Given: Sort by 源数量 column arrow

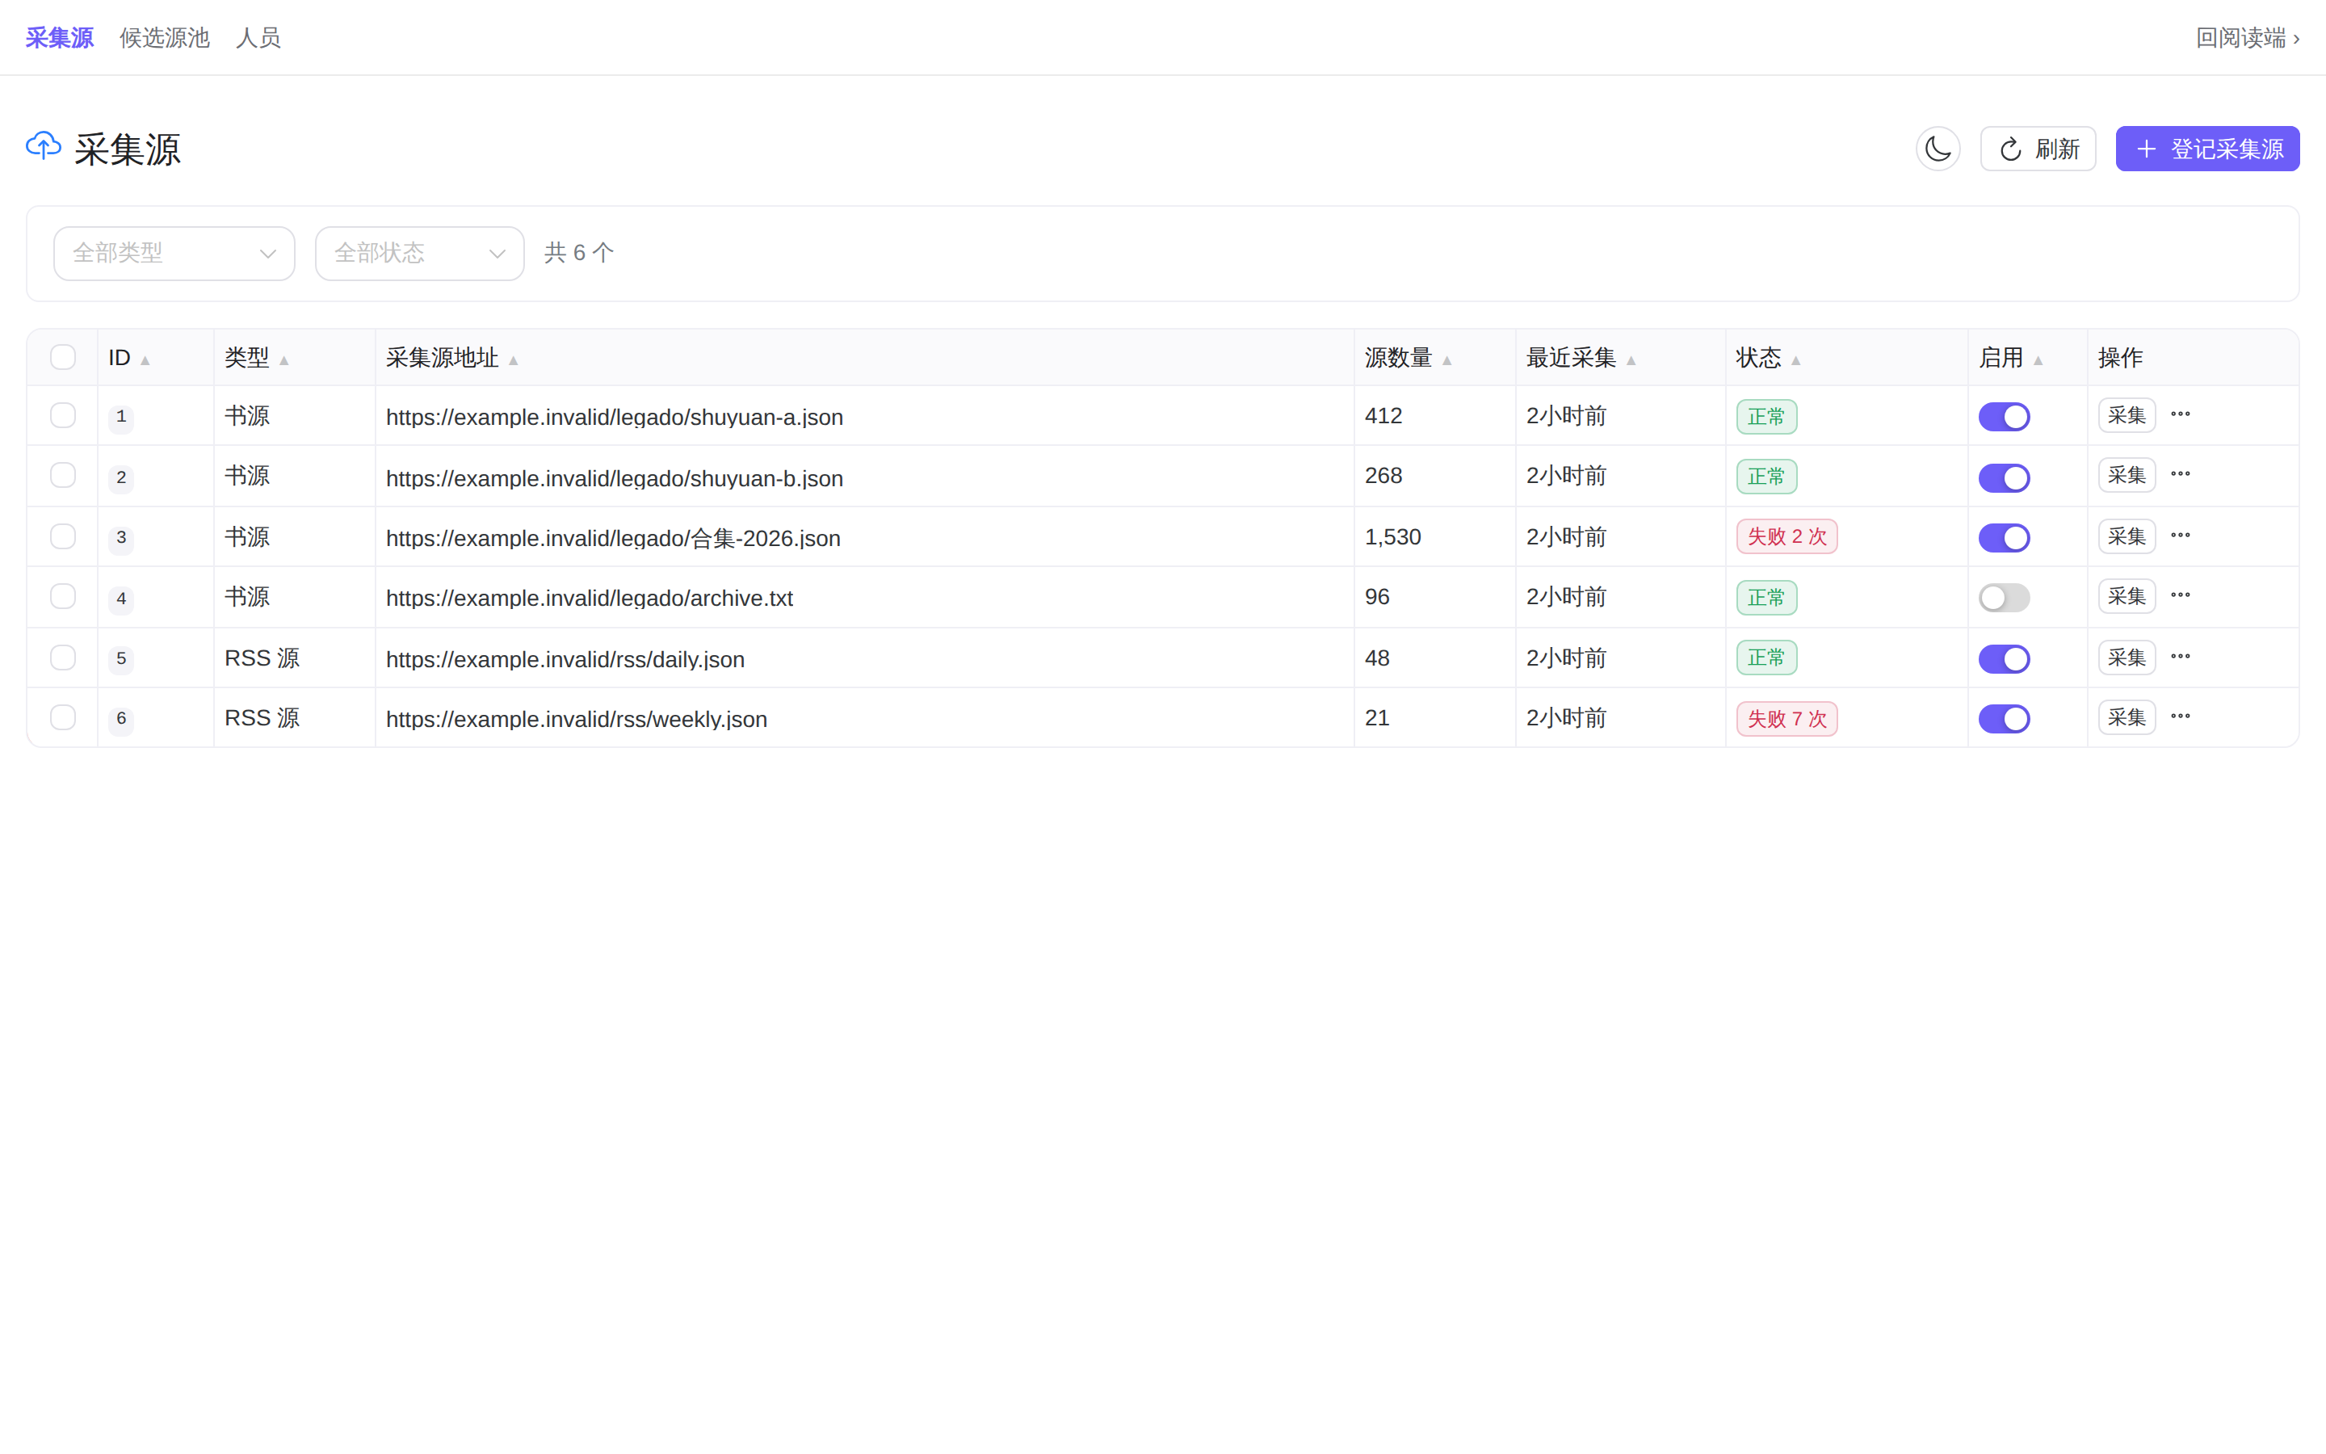Looking at the screenshot, I should click(x=1446, y=360).
